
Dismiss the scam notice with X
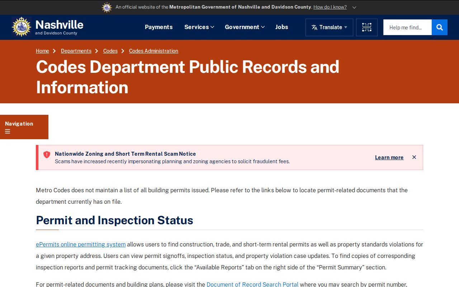click(414, 157)
